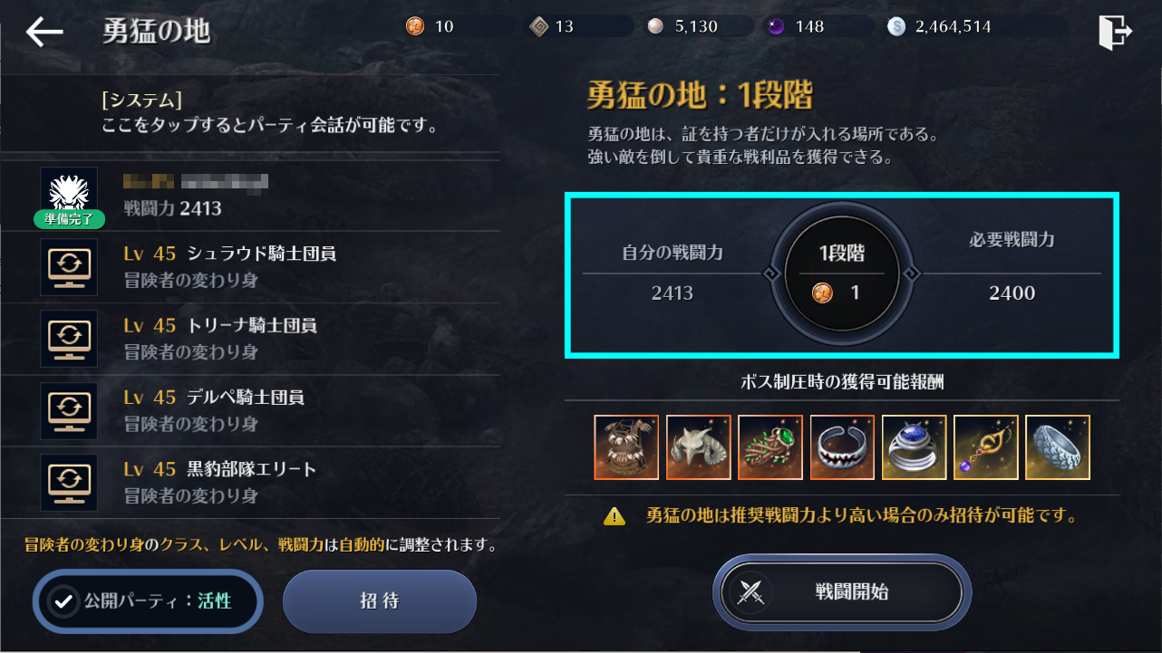The height and width of the screenshot is (653, 1162).
Task: Select the party leader's white avatar icon
Action: click(x=69, y=193)
